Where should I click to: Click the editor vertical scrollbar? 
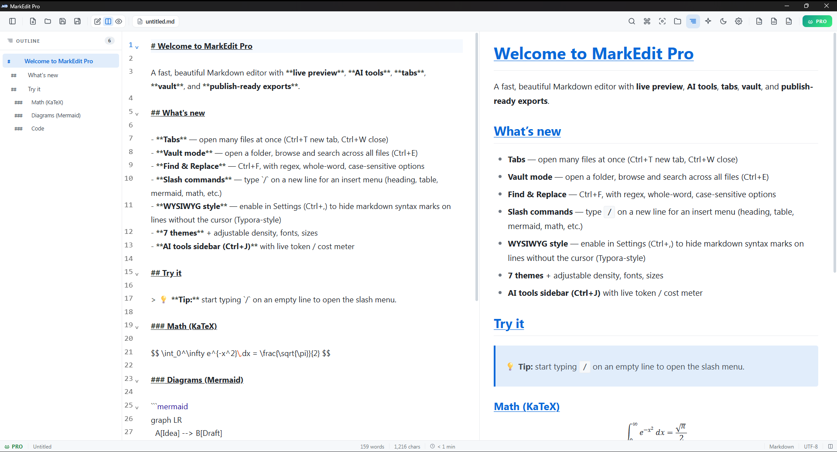pos(477,167)
